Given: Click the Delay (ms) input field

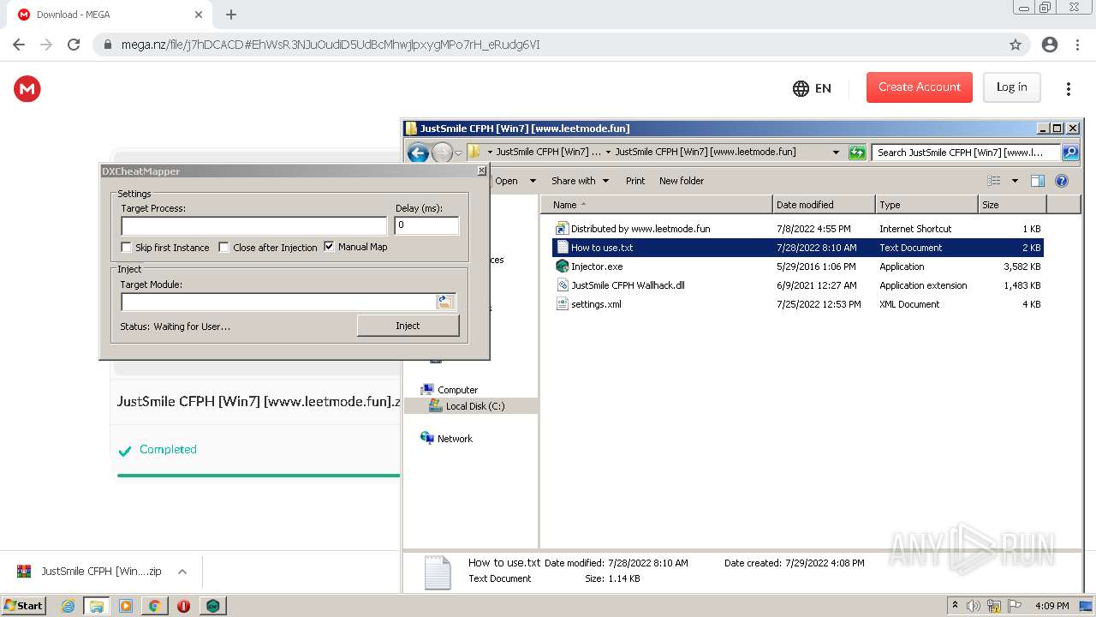Looking at the screenshot, I should click(x=426, y=225).
